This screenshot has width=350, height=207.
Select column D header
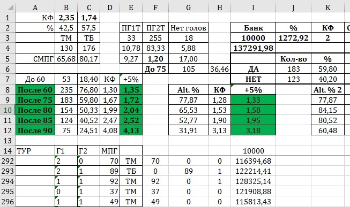point(110,7)
